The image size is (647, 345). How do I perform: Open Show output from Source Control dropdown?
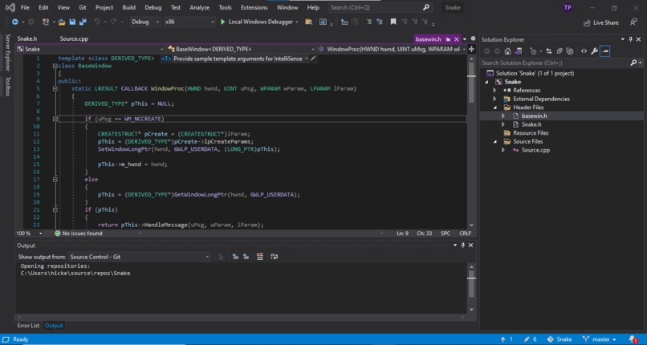pos(140,257)
